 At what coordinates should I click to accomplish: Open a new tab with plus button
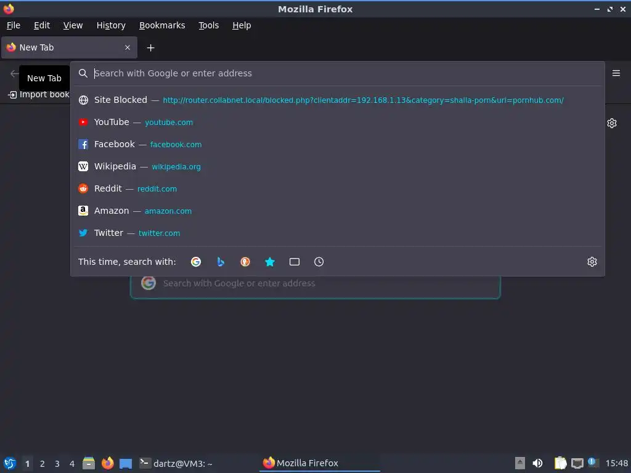[x=150, y=48]
